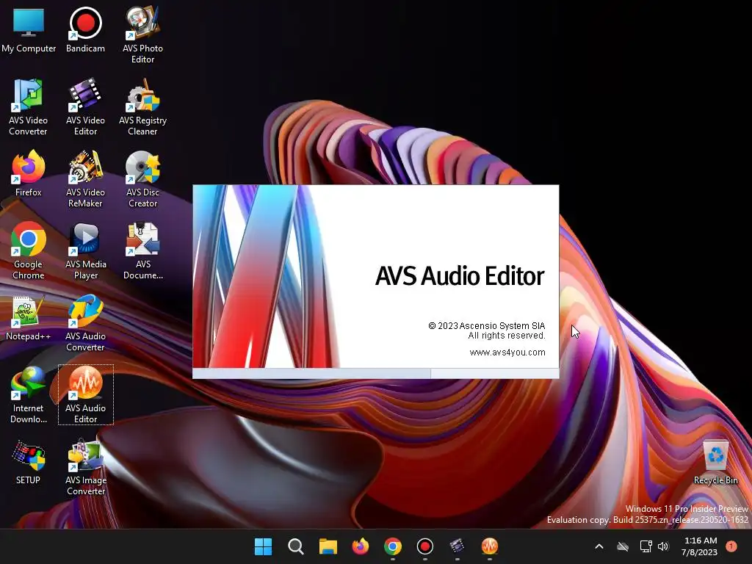Select the Recycle Bin icon
The image size is (752, 564).
(715, 462)
